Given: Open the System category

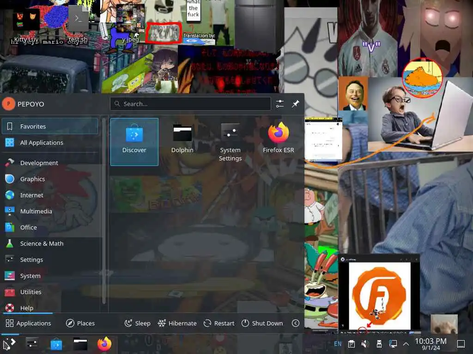Looking at the screenshot, I should 50,276.
